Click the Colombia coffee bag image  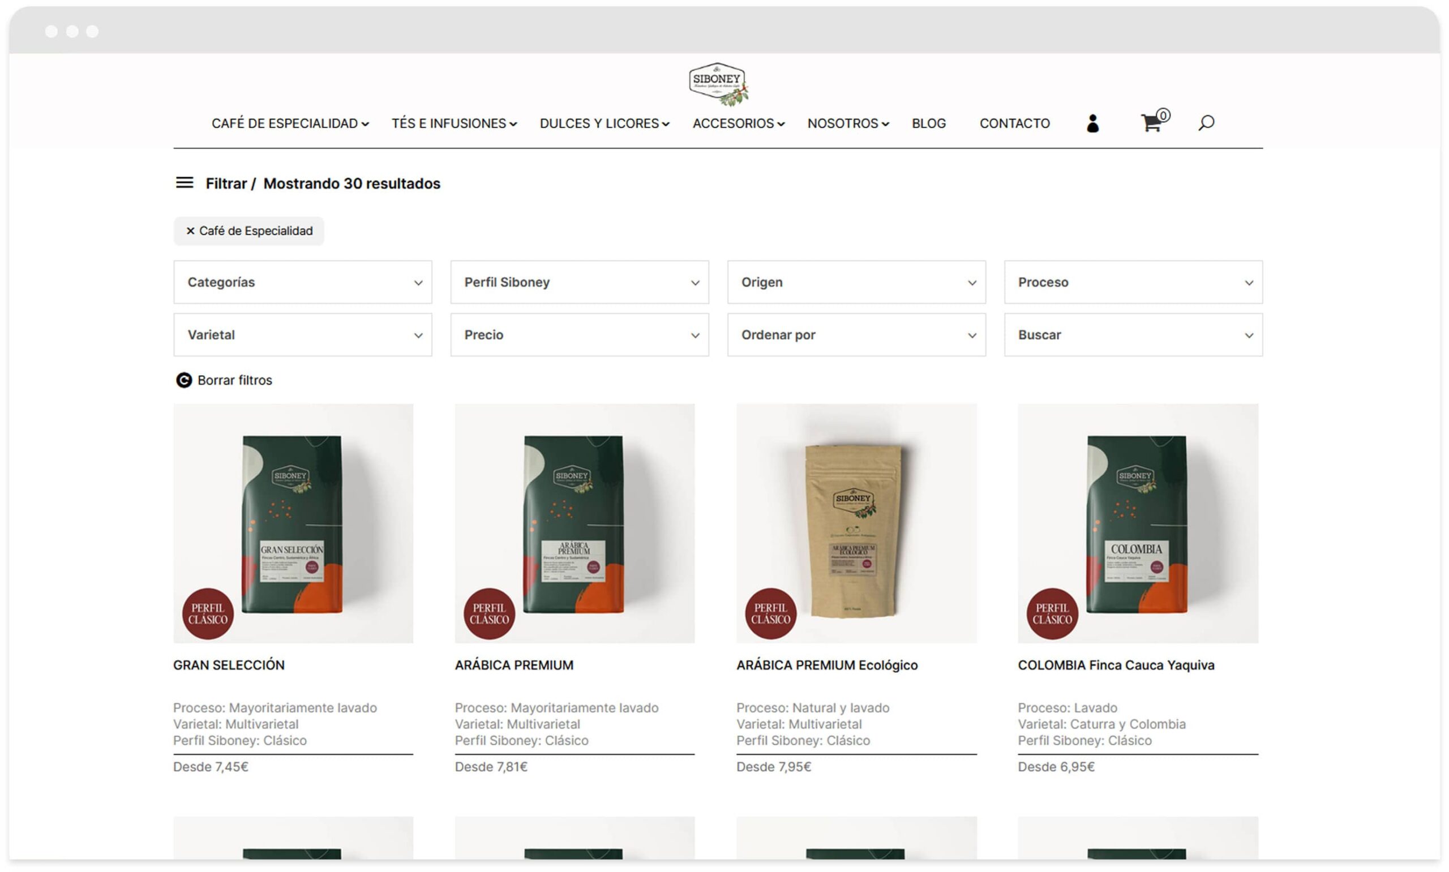[1138, 523]
